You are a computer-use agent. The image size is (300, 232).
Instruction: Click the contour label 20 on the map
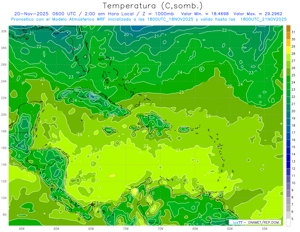(x=126, y=34)
